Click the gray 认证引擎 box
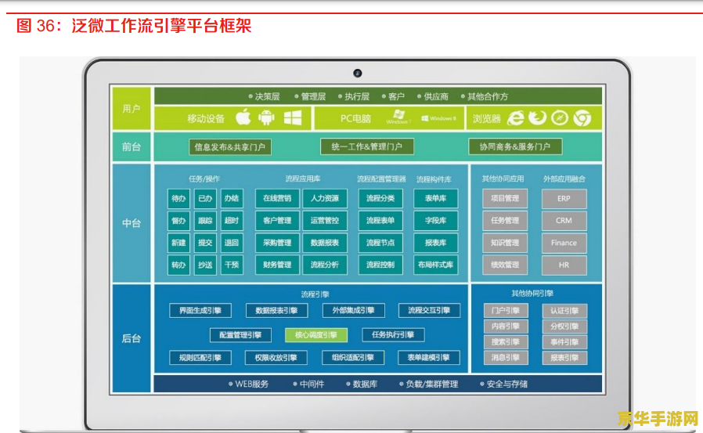The image size is (703, 433). tap(565, 311)
